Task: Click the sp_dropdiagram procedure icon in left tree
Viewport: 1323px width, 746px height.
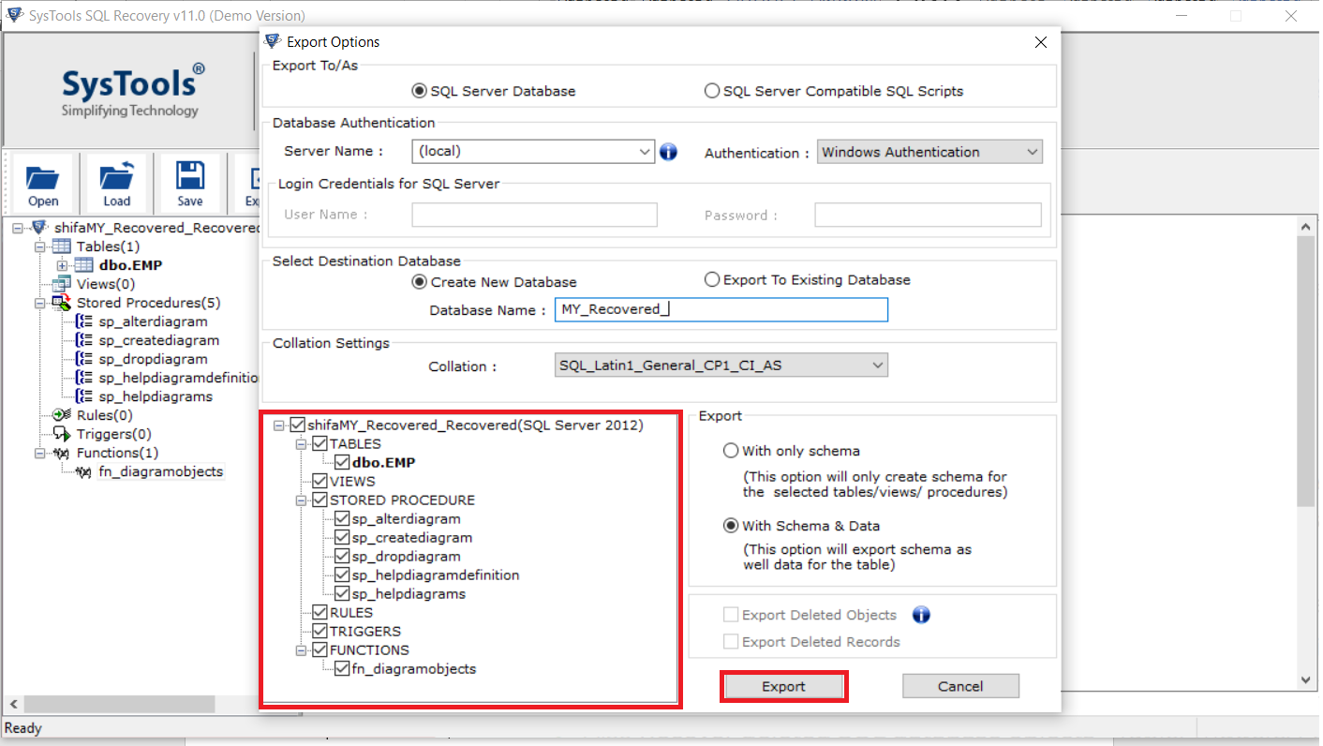Action: 83,359
